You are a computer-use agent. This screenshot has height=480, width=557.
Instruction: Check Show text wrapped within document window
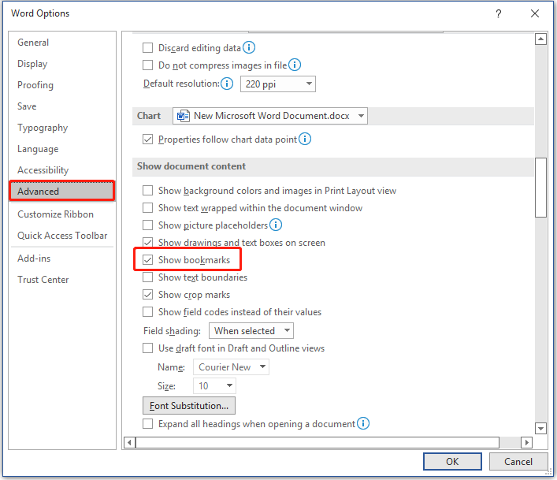pyautogui.click(x=148, y=207)
